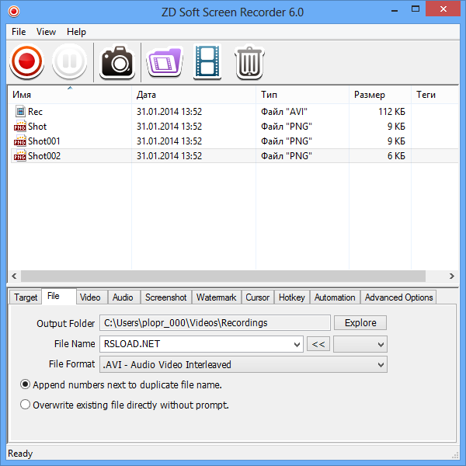Click the horizontal scrollbar thumb in the file list
Viewport: 466px width, 466px height.
[223, 276]
